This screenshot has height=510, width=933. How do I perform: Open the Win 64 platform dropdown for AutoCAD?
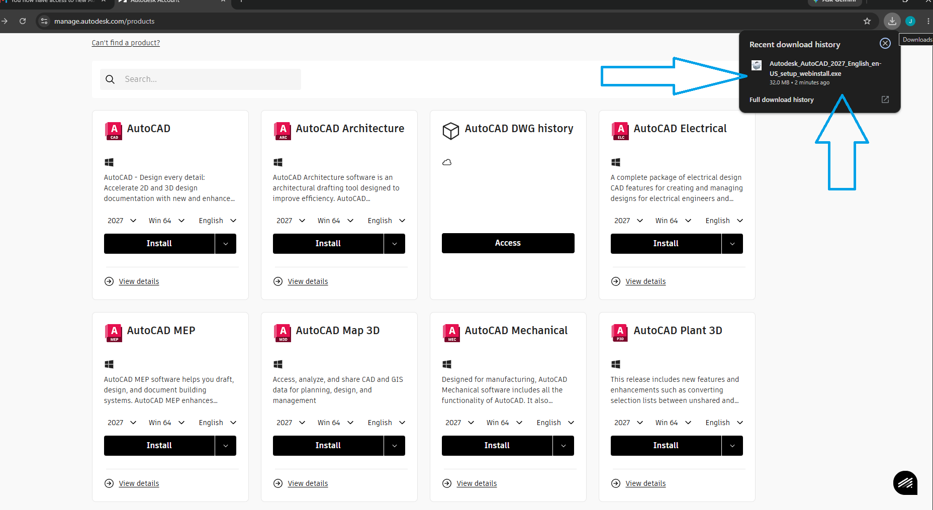click(x=167, y=221)
